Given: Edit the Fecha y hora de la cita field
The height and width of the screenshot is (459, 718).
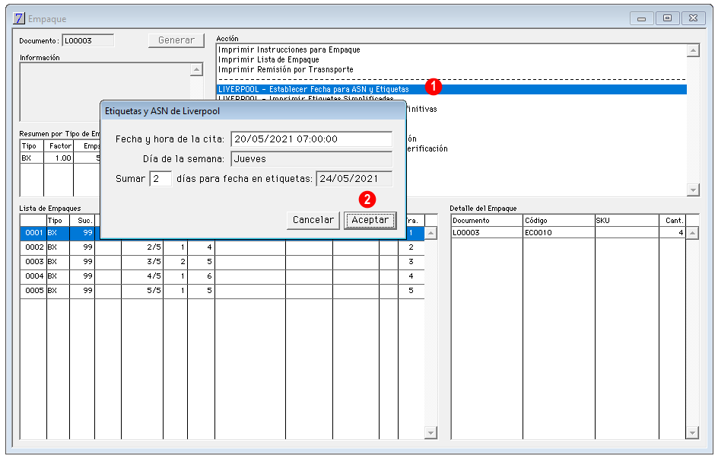Looking at the screenshot, I should click(x=311, y=139).
